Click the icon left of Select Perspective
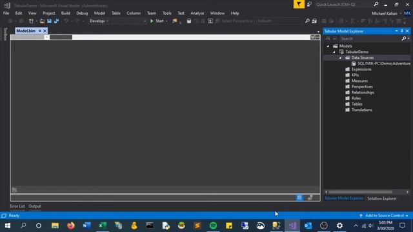Viewport: 413px width, 232px height. (217, 21)
